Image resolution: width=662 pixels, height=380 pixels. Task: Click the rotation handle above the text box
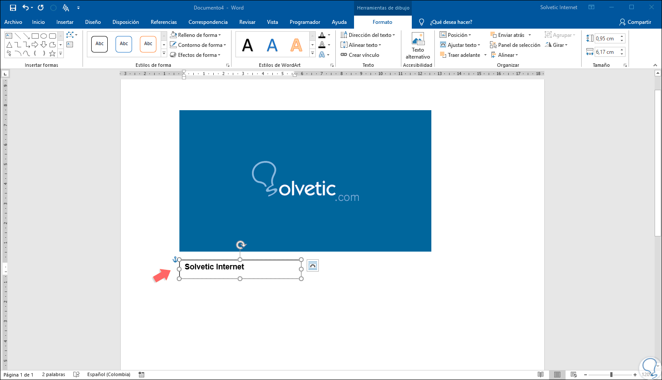click(241, 245)
